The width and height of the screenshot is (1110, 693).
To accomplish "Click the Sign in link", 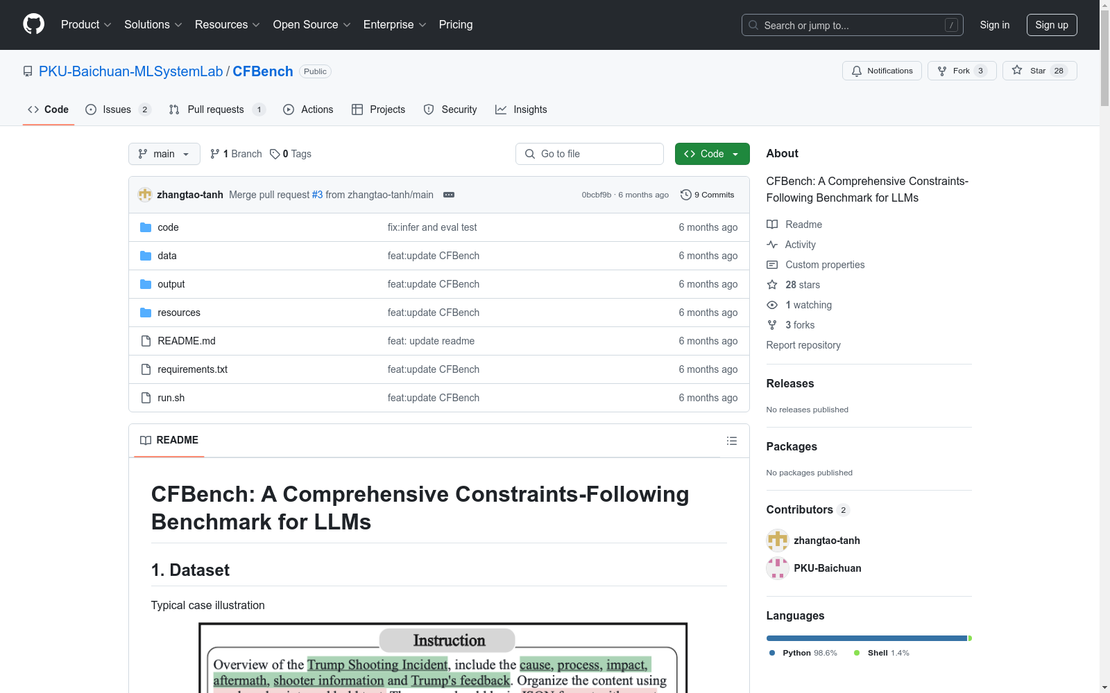I will pos(995,25).
